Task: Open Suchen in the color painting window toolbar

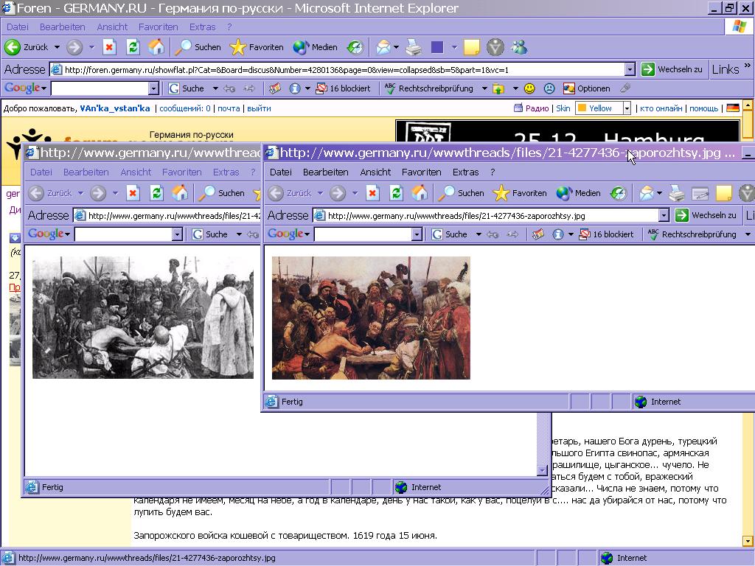Action: click(461, 194)
